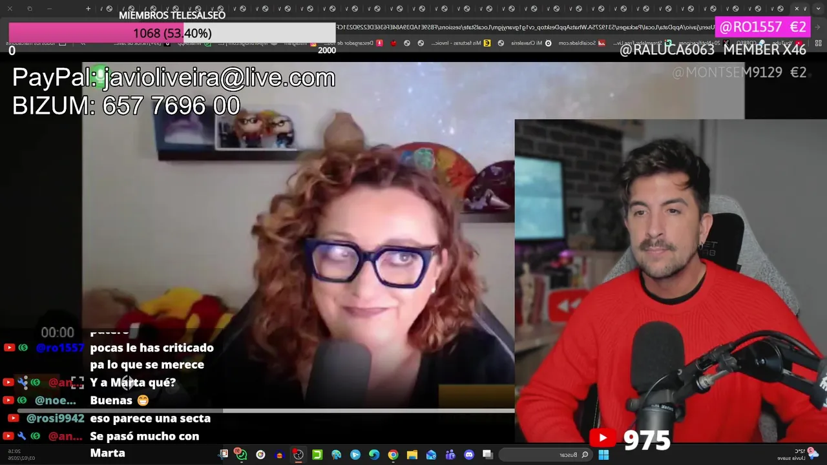
Task: Open the green square taskbar app
Action: click(x=317, y=455)
